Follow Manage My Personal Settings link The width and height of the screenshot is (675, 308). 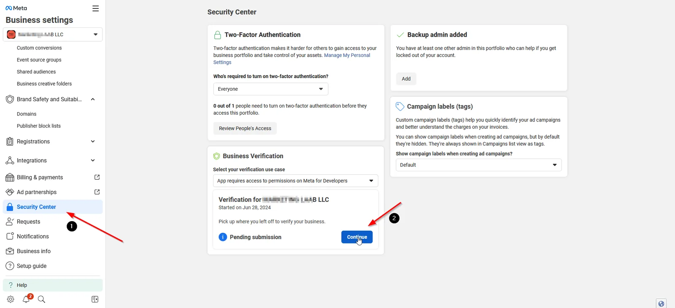point(292,59)
